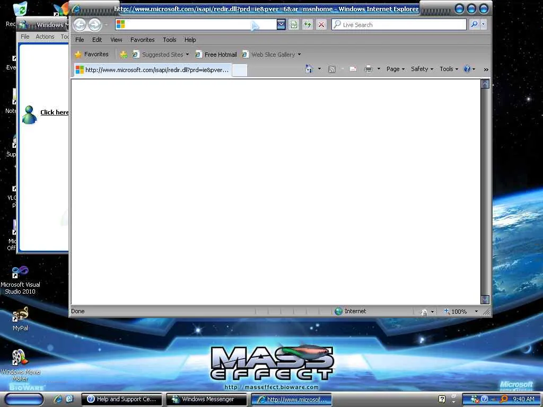Open search provider options dropdown arrow
The height and width of the screenshot is (407, 543).
tap(484, 24)
